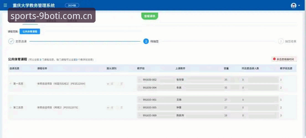Select class number 991833-009

[150, 115]
